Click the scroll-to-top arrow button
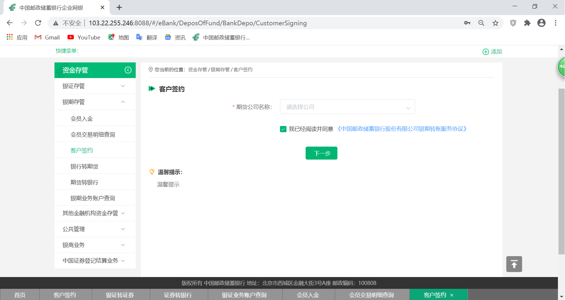This screenshot has height=300, width=565. click(514, 264)
